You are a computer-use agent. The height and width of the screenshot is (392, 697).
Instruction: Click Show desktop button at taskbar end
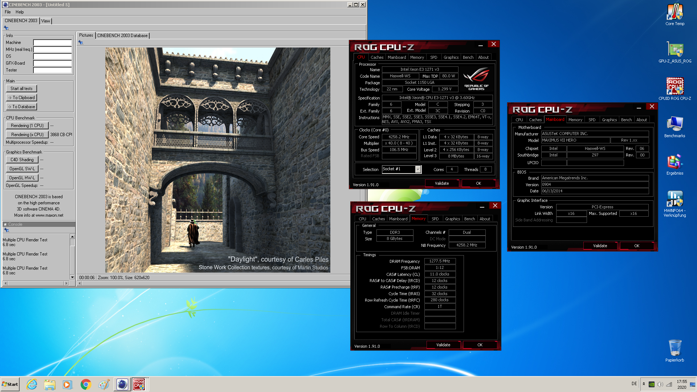tap(693, 384)
